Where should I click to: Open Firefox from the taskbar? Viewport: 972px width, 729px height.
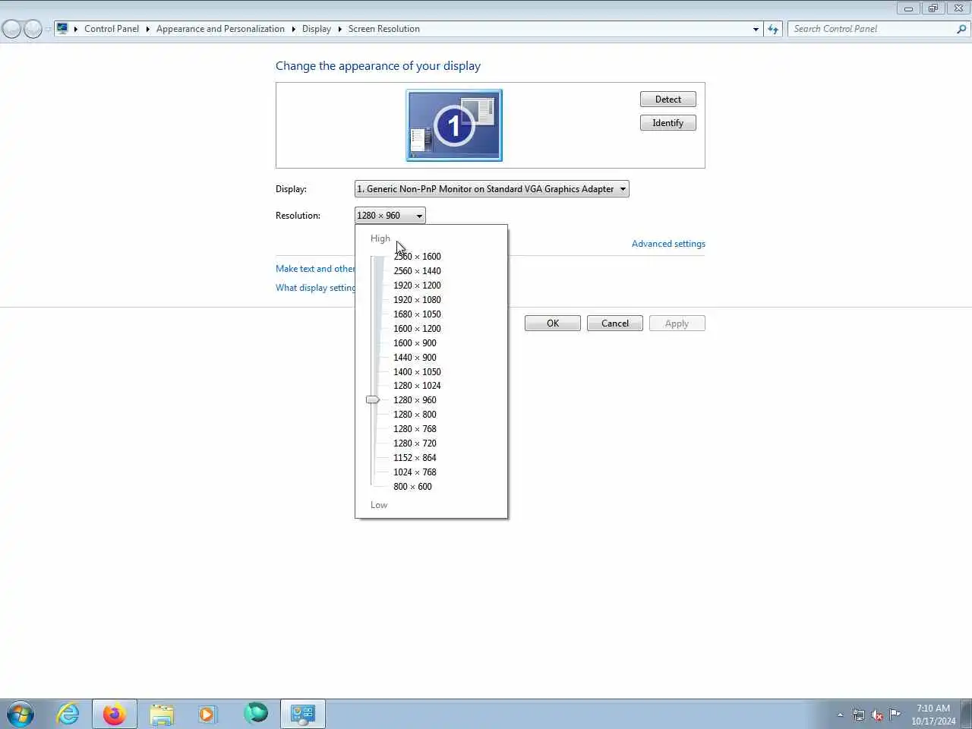click(115, 714)
